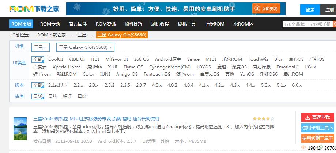Open the ROM资讯 menu item
The height and width of the screenshot is (153, 336).
(x=106, y=24)
